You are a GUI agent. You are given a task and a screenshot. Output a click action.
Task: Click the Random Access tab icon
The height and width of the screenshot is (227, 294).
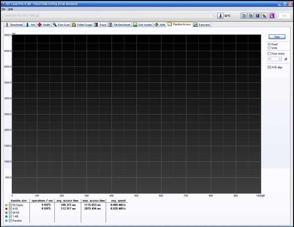click(169, 24)
